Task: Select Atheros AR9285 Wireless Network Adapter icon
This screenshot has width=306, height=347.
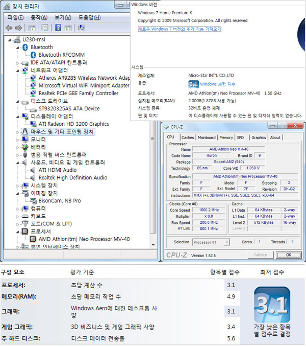Action: (33, 78)
